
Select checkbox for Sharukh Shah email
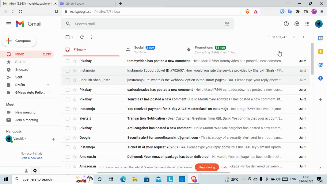(67, 80)
